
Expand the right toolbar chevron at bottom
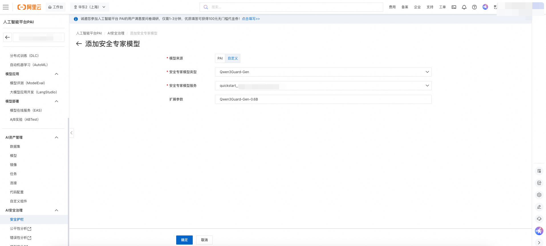coord(539,243)
